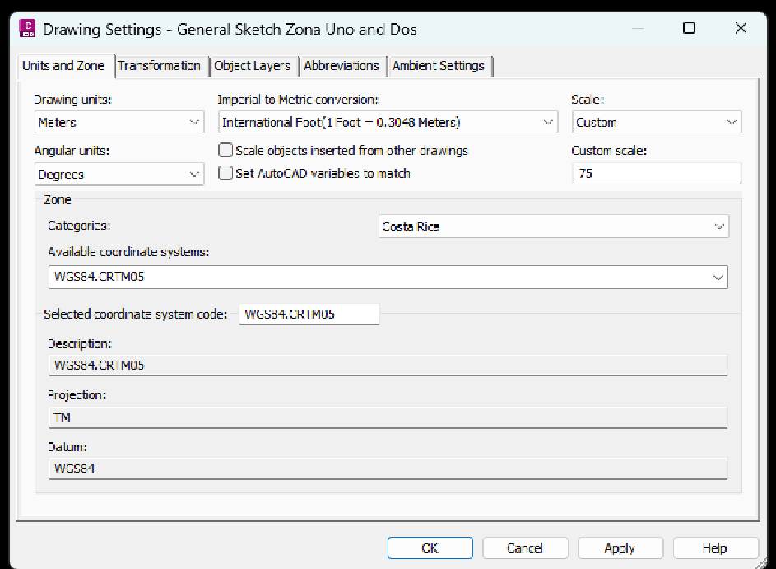Open the Drawing units dropdown
This screenshot has width=776, height=569.
(x=119, y=123)
